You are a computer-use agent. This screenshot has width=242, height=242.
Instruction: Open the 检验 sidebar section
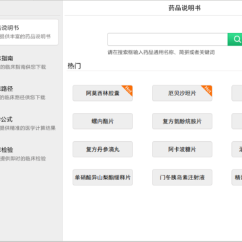coord(29,154)
